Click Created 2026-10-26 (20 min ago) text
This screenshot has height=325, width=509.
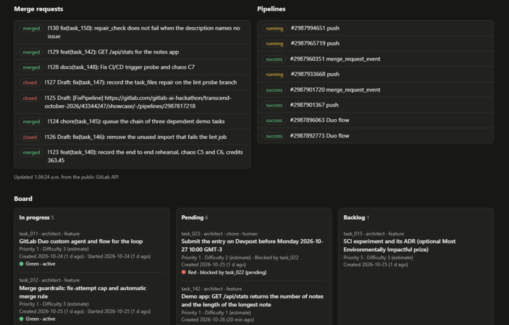click(x=217, y=319)
